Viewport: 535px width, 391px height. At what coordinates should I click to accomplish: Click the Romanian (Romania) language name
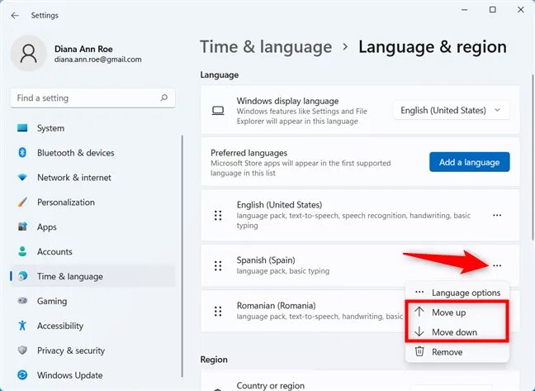(x=276, y=305)
